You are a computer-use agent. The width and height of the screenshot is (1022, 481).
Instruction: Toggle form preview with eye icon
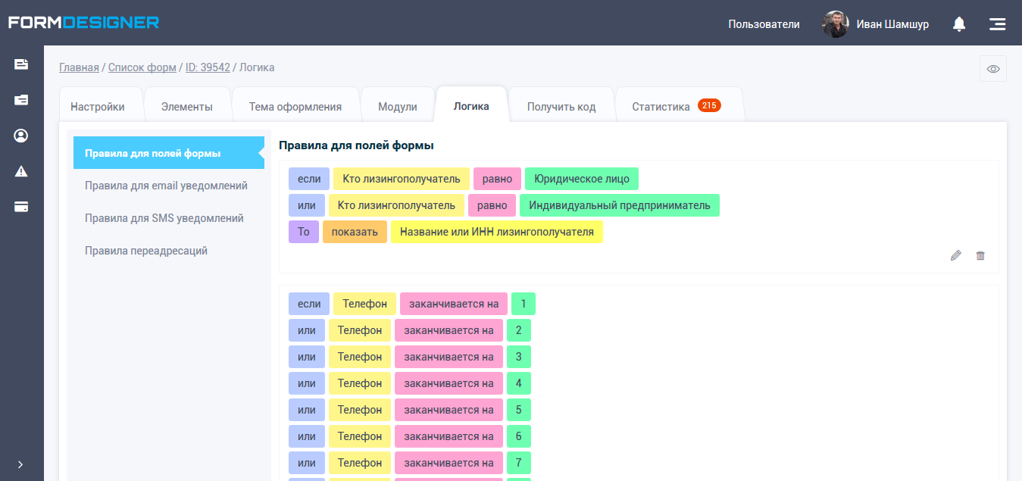click(x=992, y=69)
